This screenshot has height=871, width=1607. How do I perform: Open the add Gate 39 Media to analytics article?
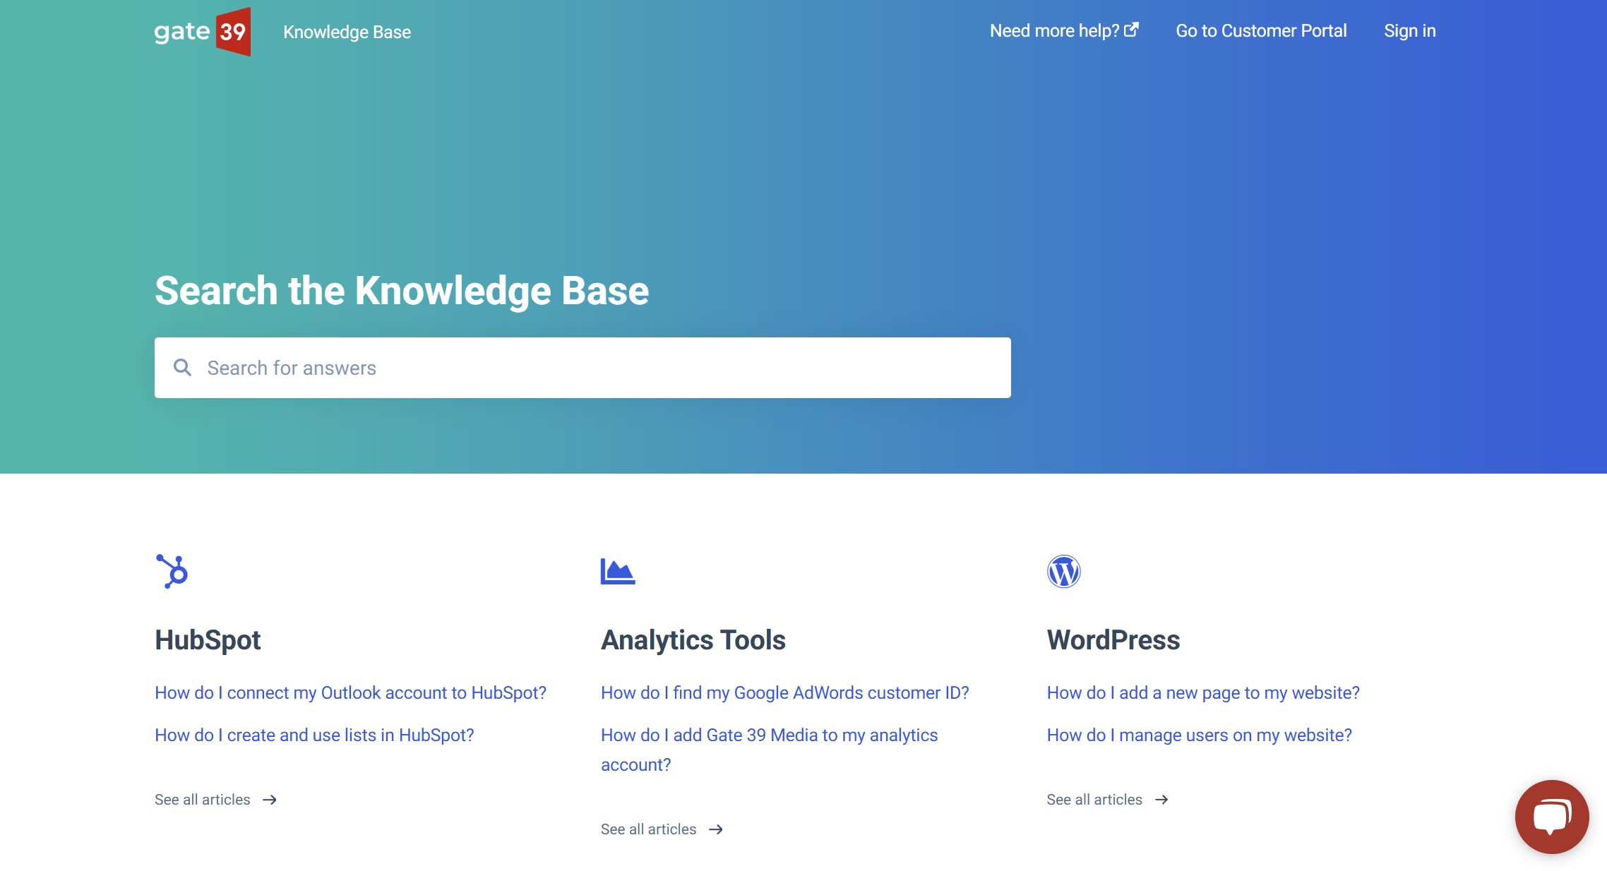pyautogui.click(x=769, y=735)
